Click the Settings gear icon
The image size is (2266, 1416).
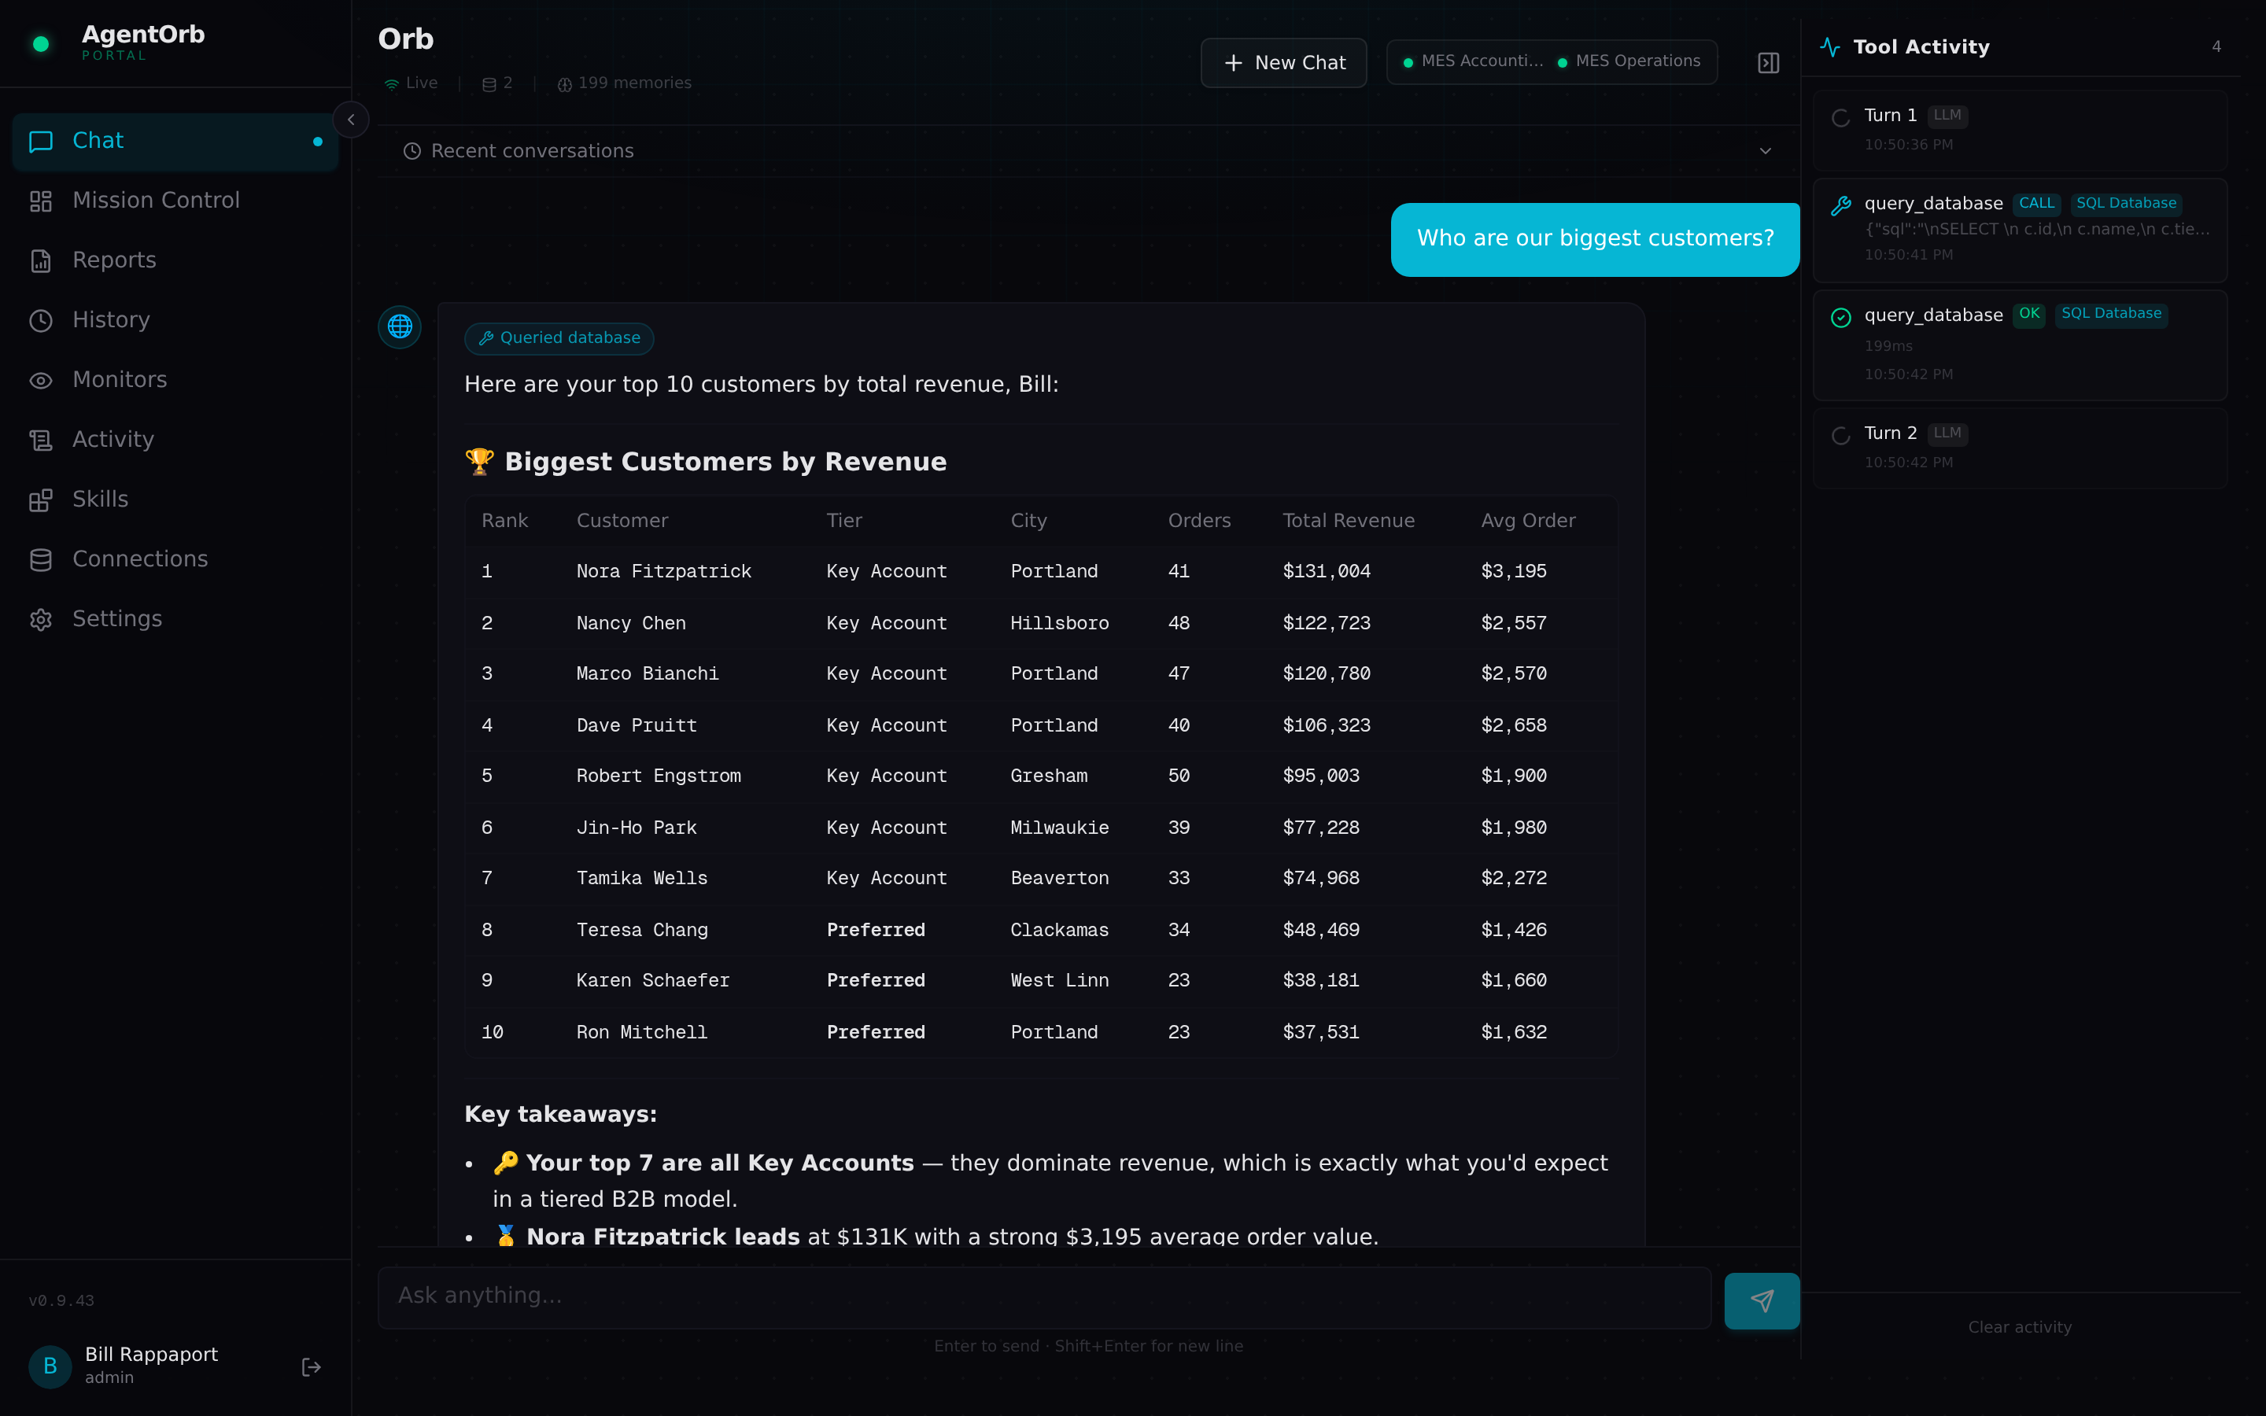click(x=40, y=620)
